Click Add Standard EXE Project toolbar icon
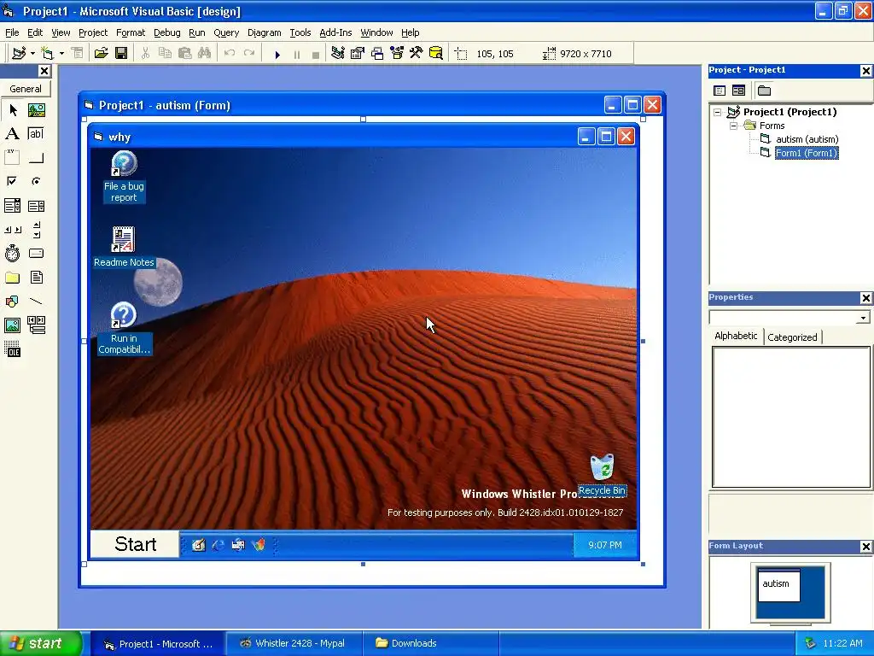 [x=19, y=54]
